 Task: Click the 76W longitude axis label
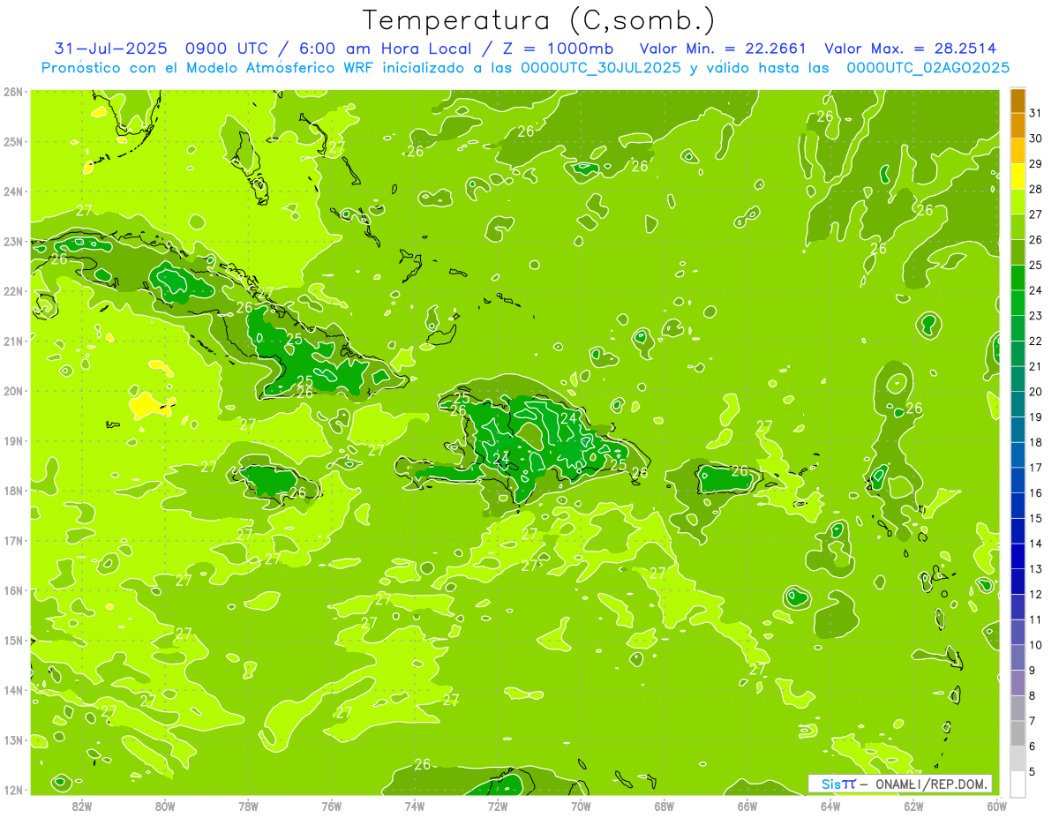[332, 805]
